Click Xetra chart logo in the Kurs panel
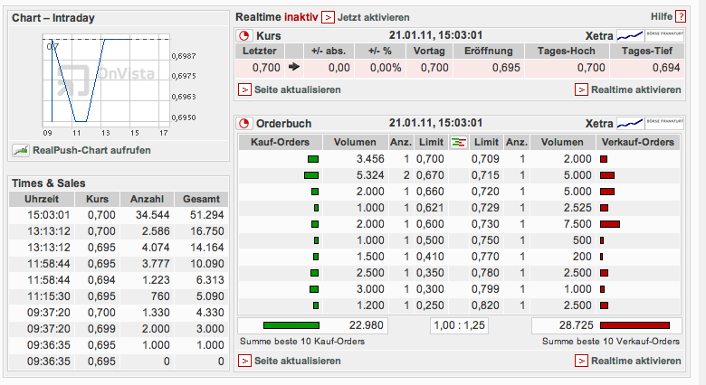 [642, 35]
